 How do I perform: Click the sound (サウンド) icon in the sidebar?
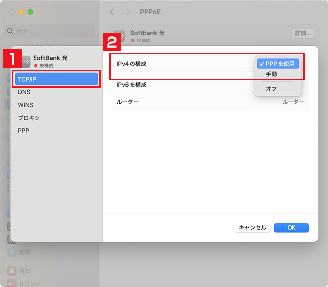(11, 284)
